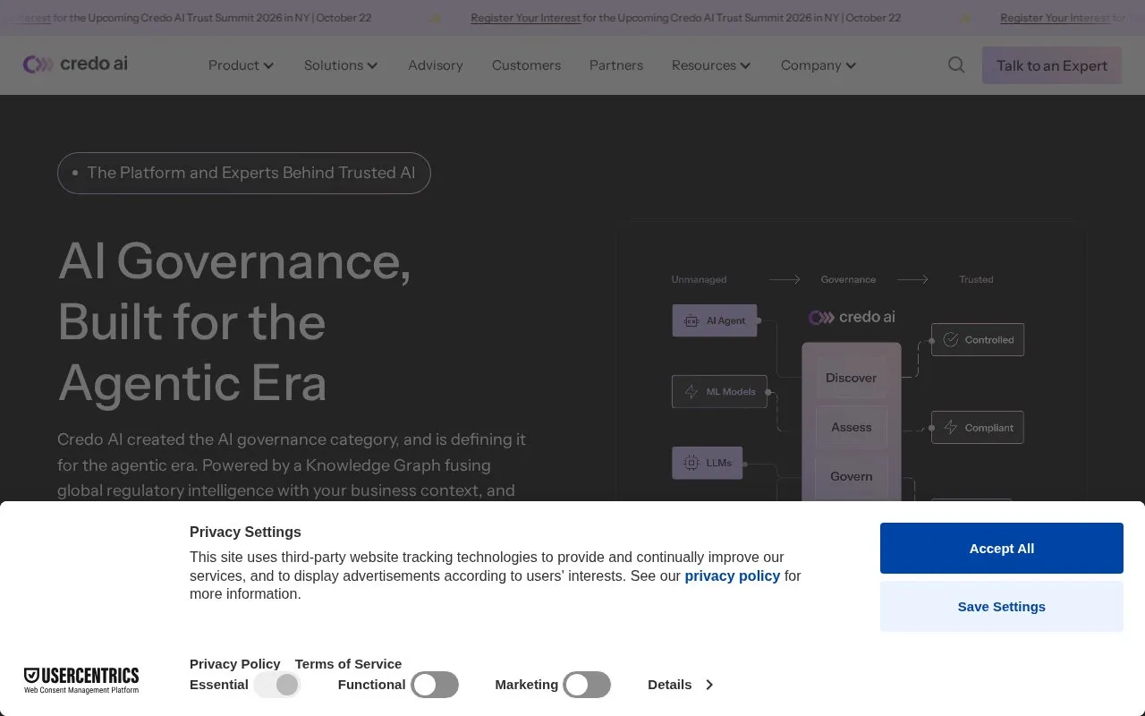This screenshot has width=1145, height=716.
Task: Click the 'Trusted' label in diagram
Action: click(976, 279)
